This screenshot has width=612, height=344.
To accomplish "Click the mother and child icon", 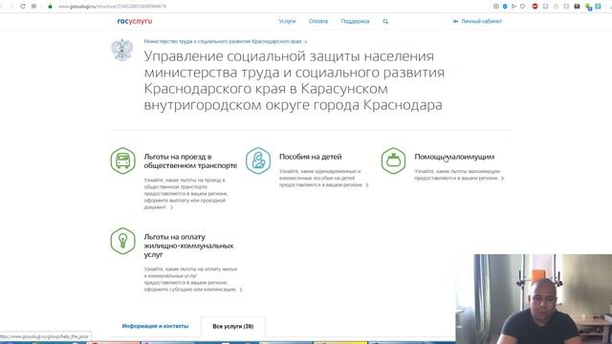I will [x=258, y=161].
